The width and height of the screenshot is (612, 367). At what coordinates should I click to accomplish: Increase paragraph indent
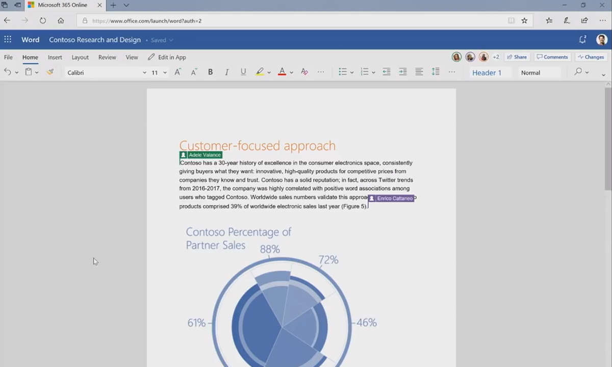403,72
